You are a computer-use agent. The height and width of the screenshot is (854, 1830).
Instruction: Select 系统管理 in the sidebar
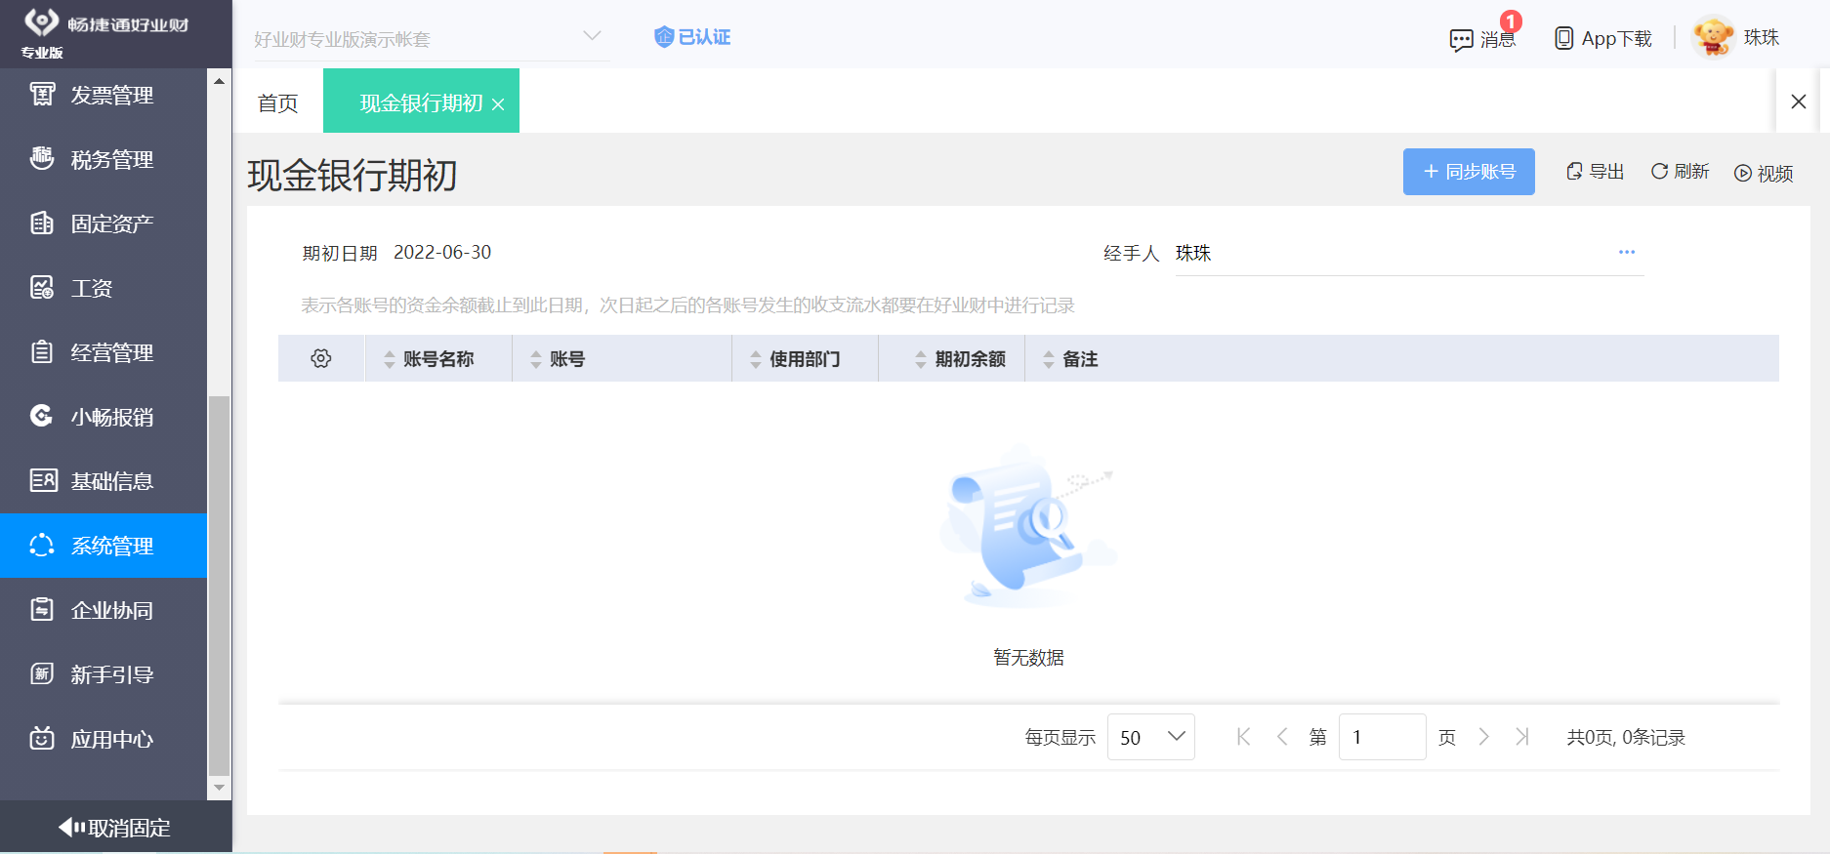[104, 546]
